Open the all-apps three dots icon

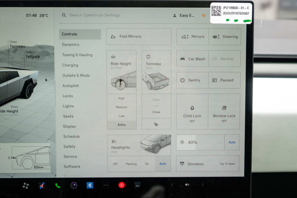click(106, 185)
